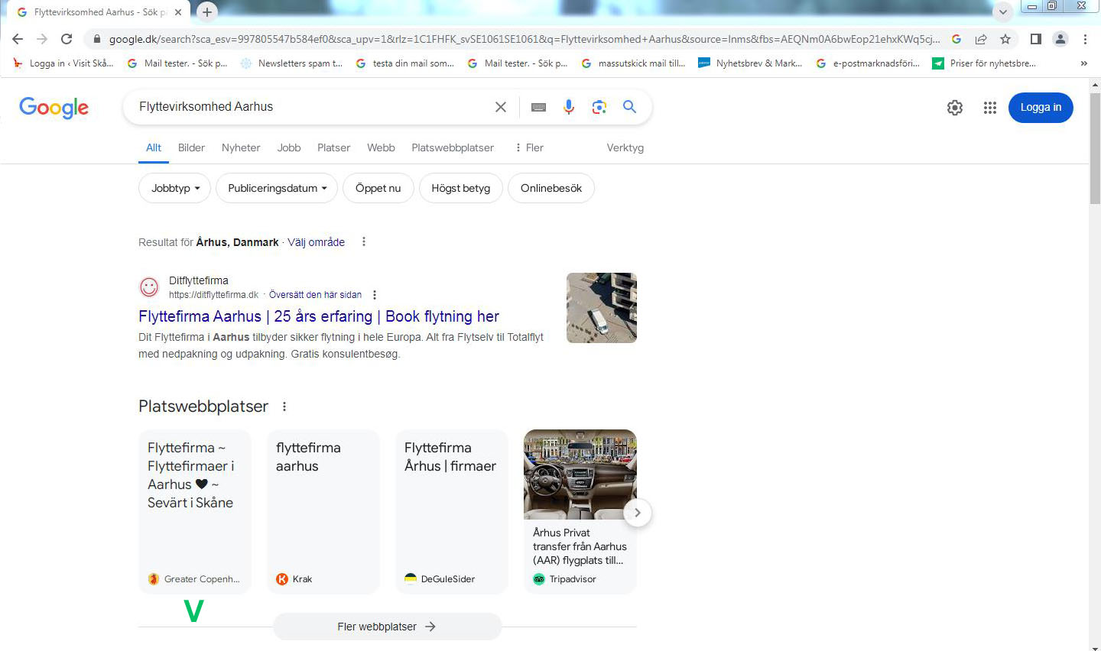Switch to the Platswebbplatser tab
Image resolution: width=1101 pixels, height=651 pixels.
[453, 147]
